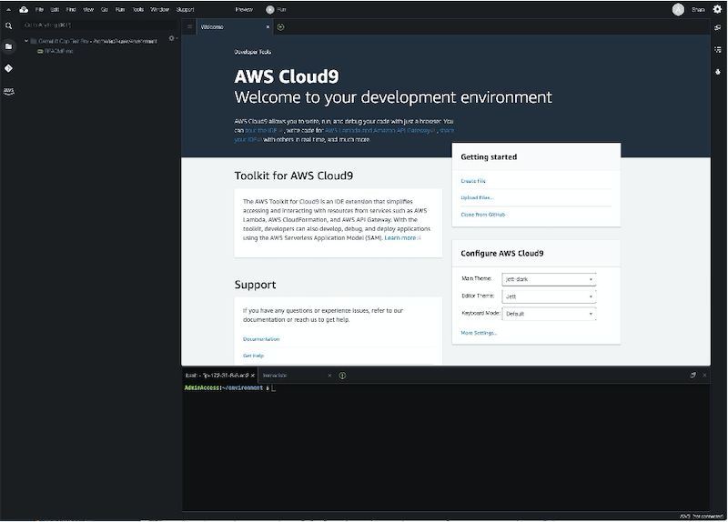
Task: Click the Get Help link
Action: tap(254, 356)
